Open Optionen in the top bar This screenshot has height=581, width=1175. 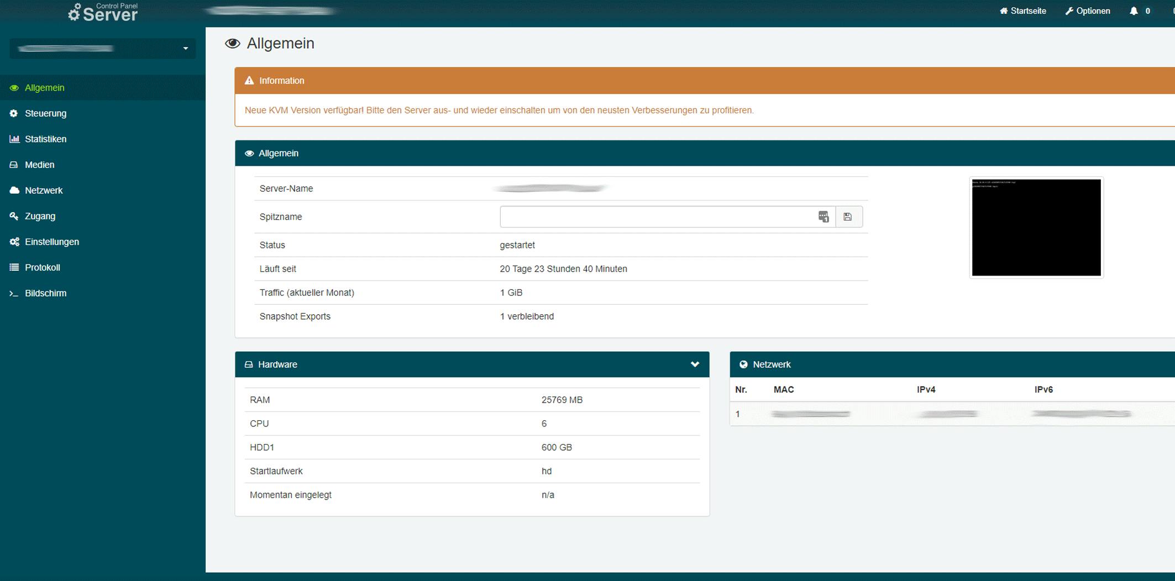[x=1087, y=10]
